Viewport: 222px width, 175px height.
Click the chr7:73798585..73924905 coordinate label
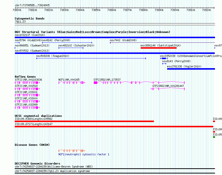tap(32, 5)
